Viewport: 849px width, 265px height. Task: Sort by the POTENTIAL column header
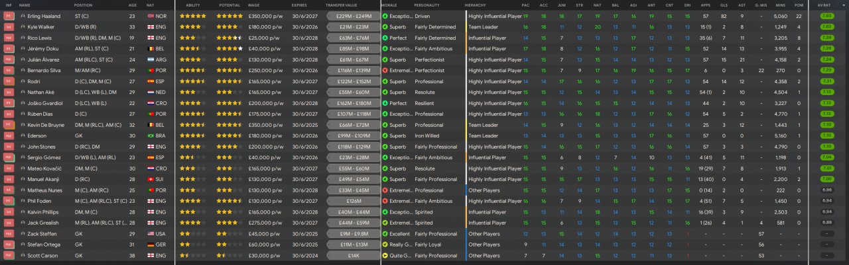pyautogui.click(x=229, y=5)
